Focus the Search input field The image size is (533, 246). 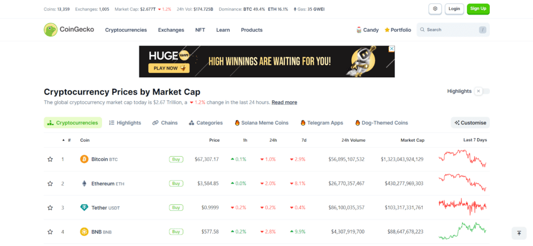coord(453,30)
